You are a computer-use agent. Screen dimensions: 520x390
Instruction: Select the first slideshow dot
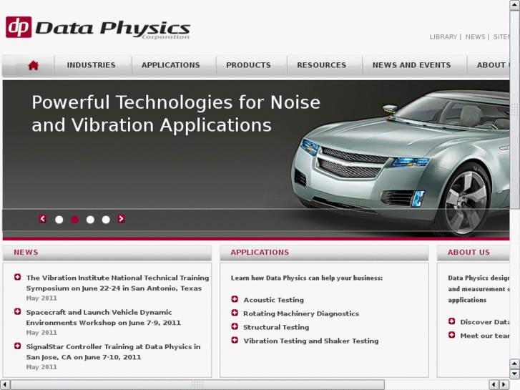click(x=59, y=220)
